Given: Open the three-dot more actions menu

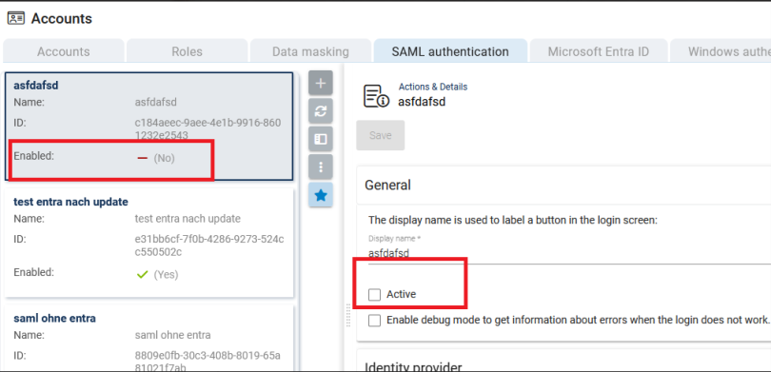Looking at the screenshot, I should pos(321,167).
